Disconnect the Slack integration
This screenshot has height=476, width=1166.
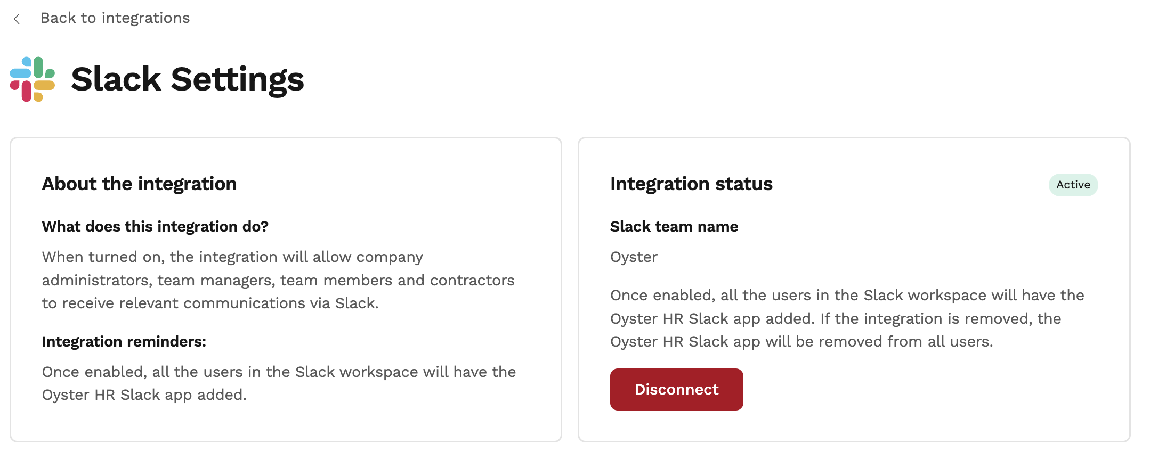[677, 389]
